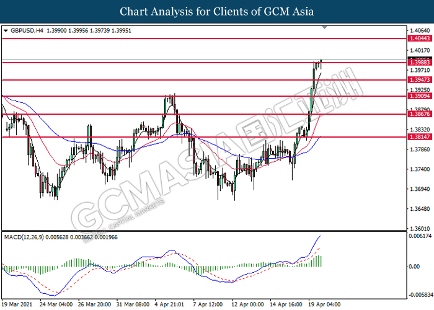
Task: Click the triangle arrow beside GBPUSD,H4
Action: click(x=6, y=30)
